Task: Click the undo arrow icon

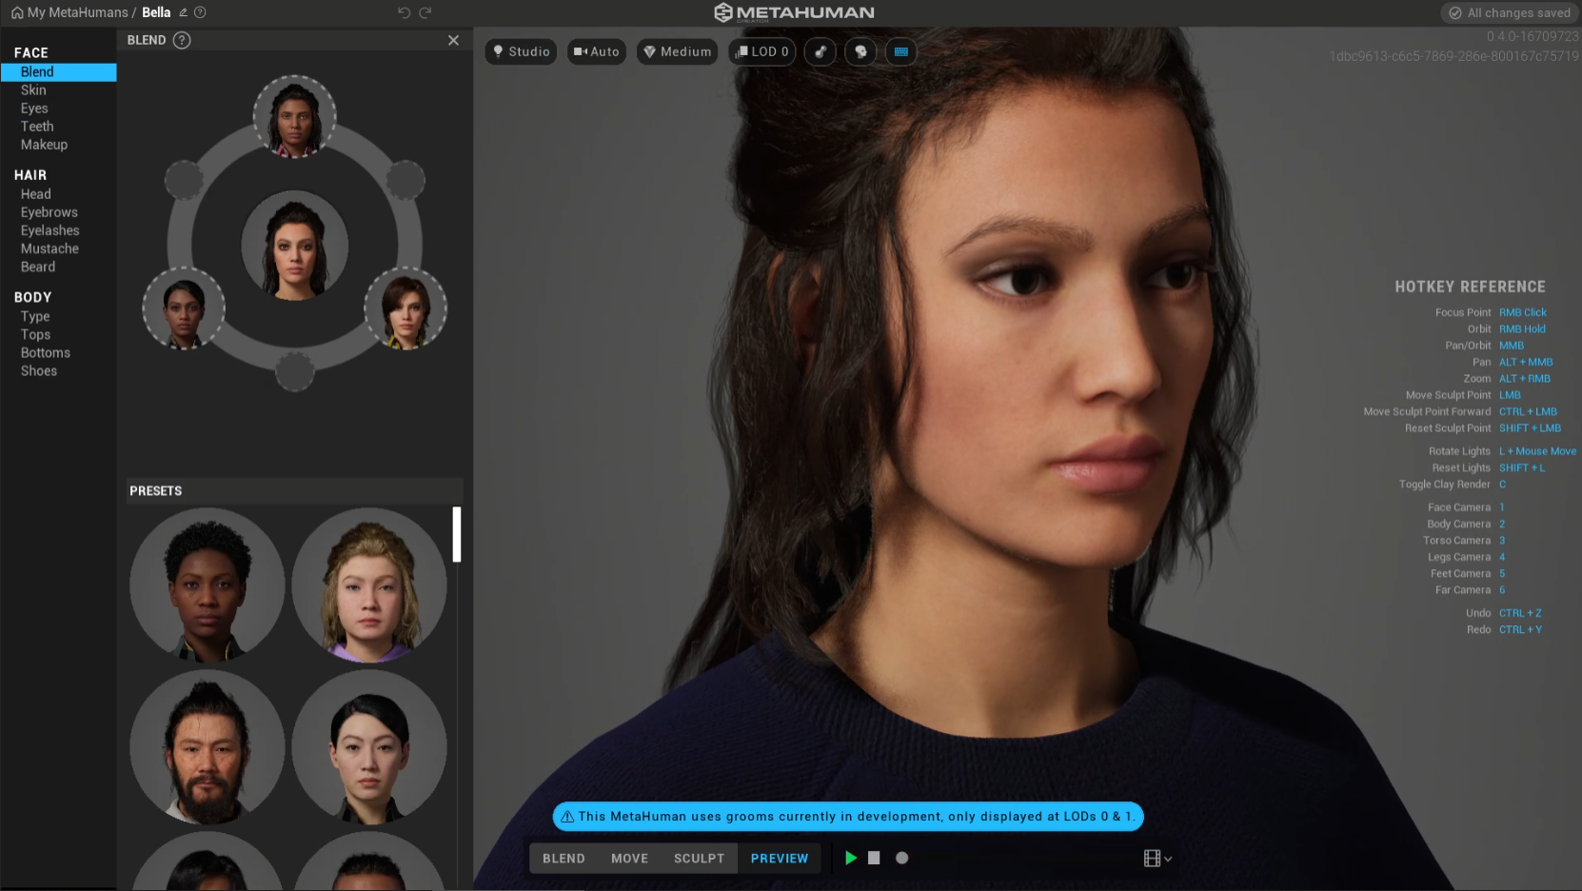Action: pos(404,12)
